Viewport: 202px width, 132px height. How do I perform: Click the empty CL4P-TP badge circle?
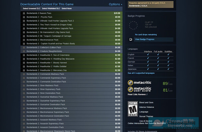tap(133, 25)
